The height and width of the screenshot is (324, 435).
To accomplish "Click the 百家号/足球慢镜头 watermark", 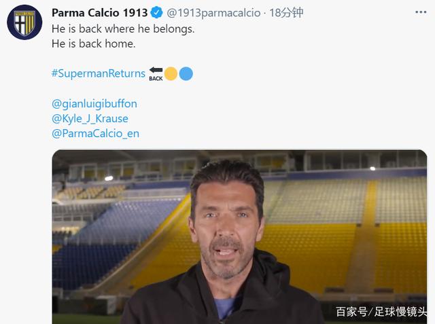I will 381,312.
